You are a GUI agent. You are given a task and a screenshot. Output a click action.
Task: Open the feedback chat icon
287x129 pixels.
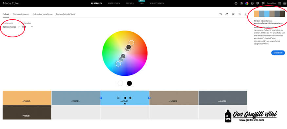tap(263, 3)
